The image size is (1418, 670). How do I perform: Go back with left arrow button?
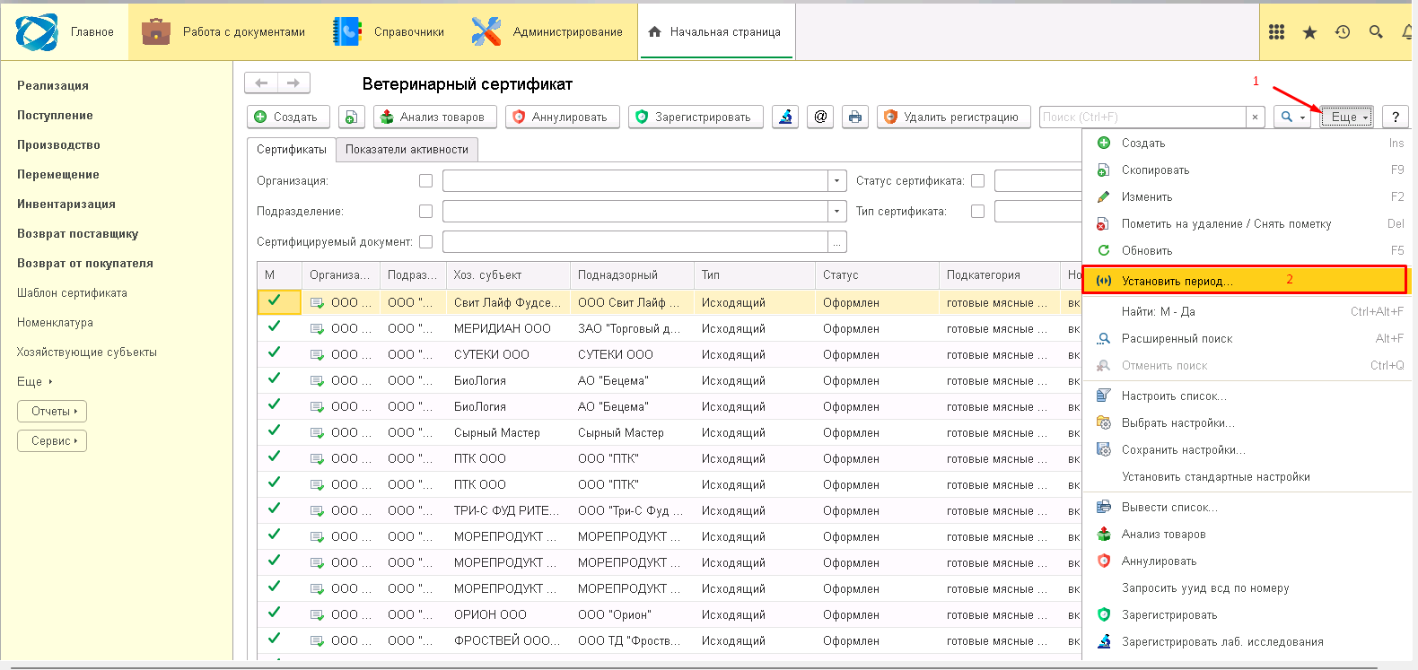tap(261, 83)
